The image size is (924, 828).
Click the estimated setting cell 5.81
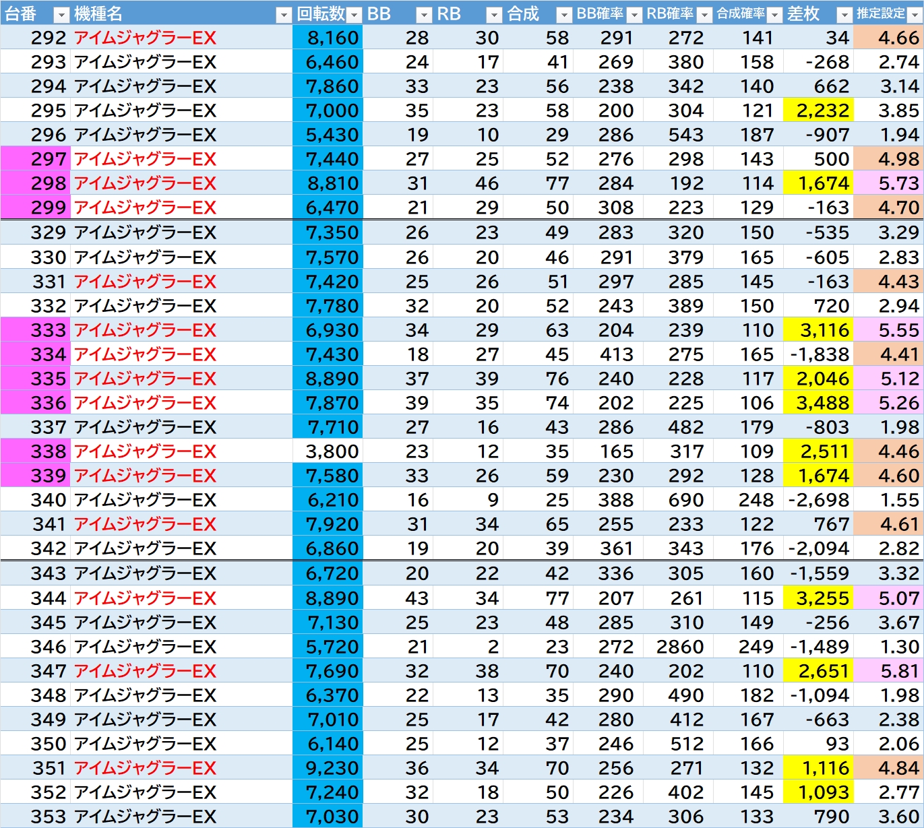pyautogui.click(x=889, y=671)
